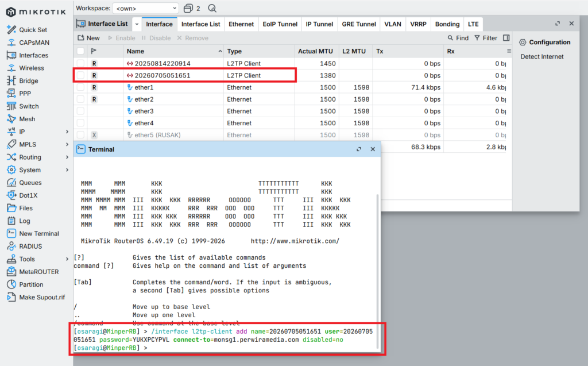Switch to Ethernet tab
Screen dimensions: 588x366
(x=241, y=24)
